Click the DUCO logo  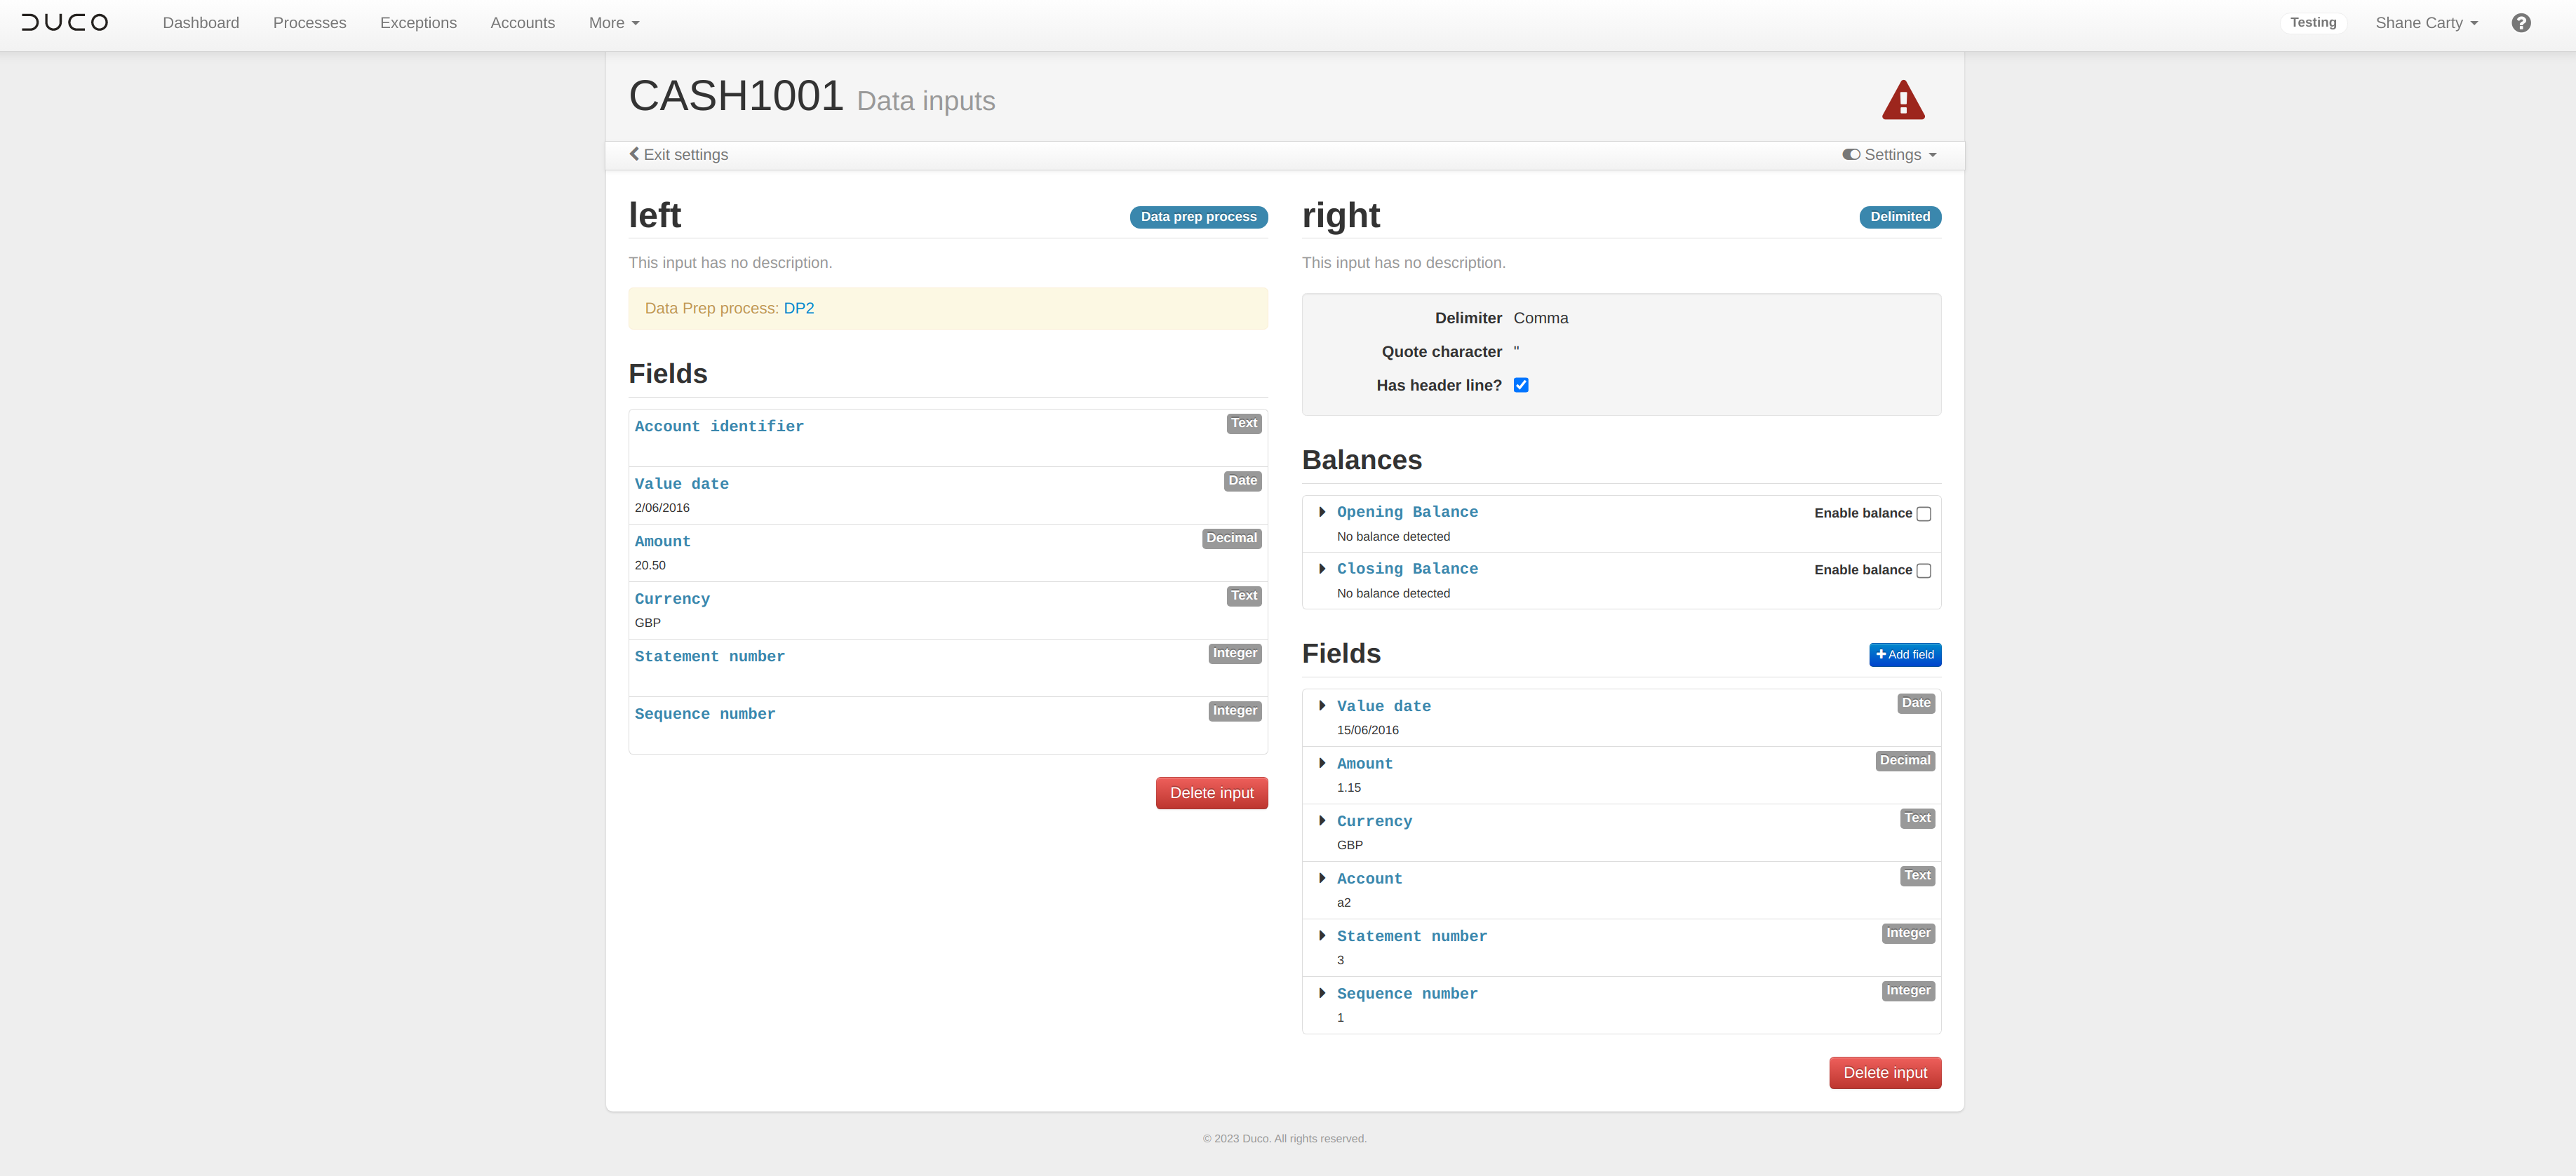[x=65, y=22]
